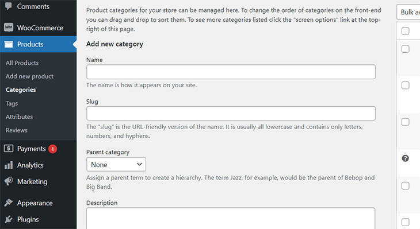Click the Comments speech bubble icon
The image size is (420, 229).
tap(9, 6)
